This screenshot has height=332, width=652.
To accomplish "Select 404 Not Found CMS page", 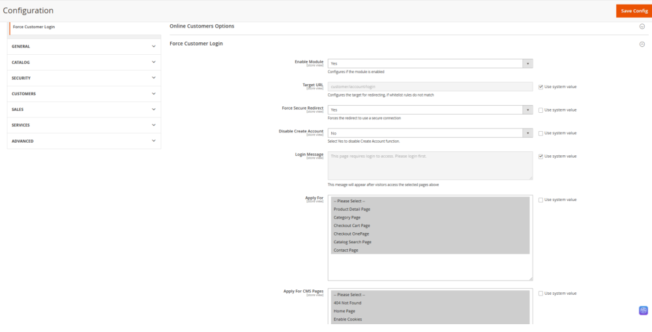I will (430, 303).
